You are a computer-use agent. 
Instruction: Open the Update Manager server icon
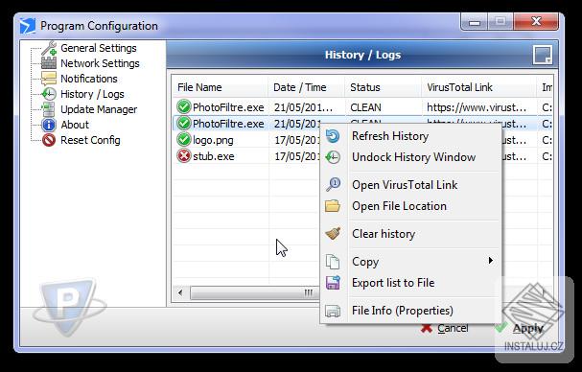[49, 109]
